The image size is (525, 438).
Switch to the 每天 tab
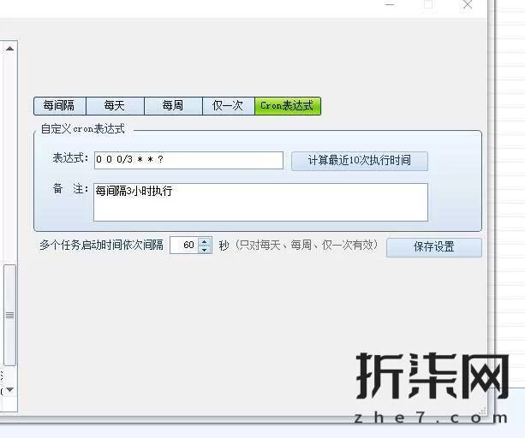(115, 106)
